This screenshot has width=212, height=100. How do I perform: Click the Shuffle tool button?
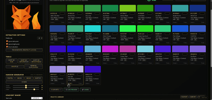click(15, 66)
